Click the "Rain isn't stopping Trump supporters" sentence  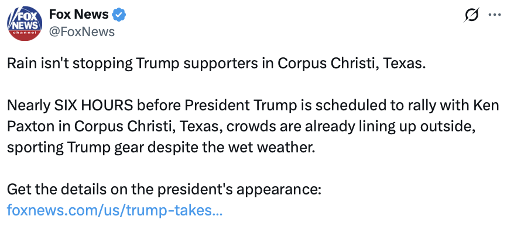[215, 64]
